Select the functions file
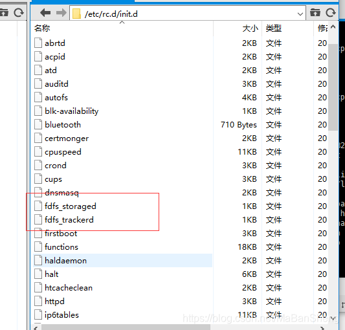 [x=61, y=247]
